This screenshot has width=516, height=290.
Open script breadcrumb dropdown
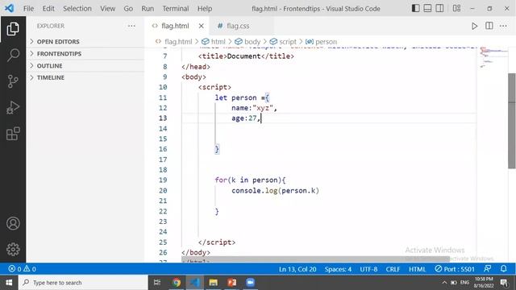[x=283, y=42]
